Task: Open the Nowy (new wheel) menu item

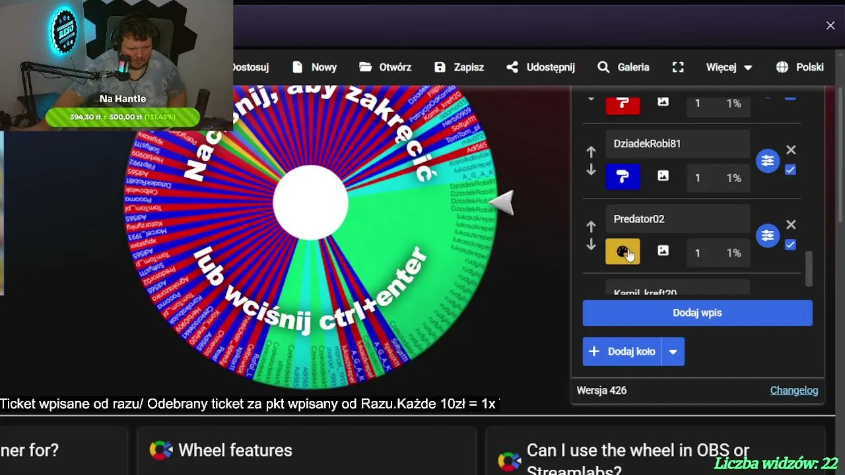Action: [314, 67]
